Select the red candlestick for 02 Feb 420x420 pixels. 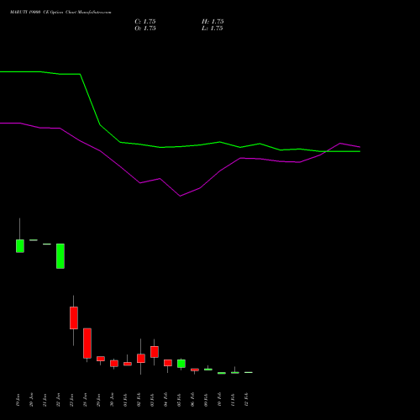point(141,358)
